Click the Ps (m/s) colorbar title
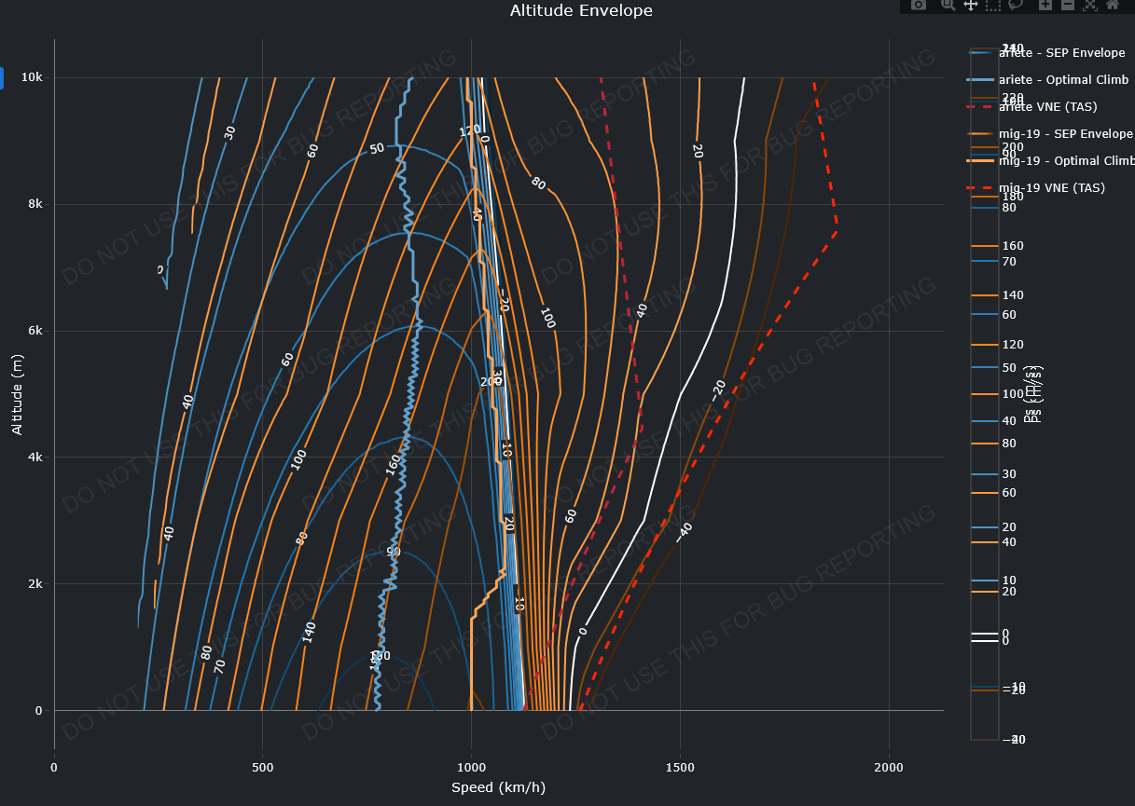1135x806 pixels. pyautogui.click(x=1033, y=393)
